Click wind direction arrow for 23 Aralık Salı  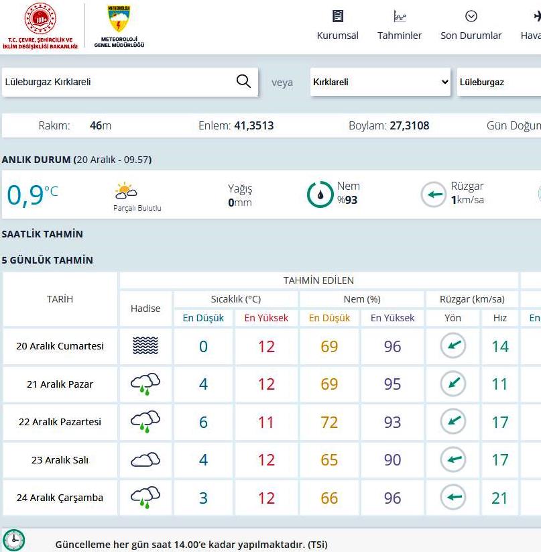(453, 459)
